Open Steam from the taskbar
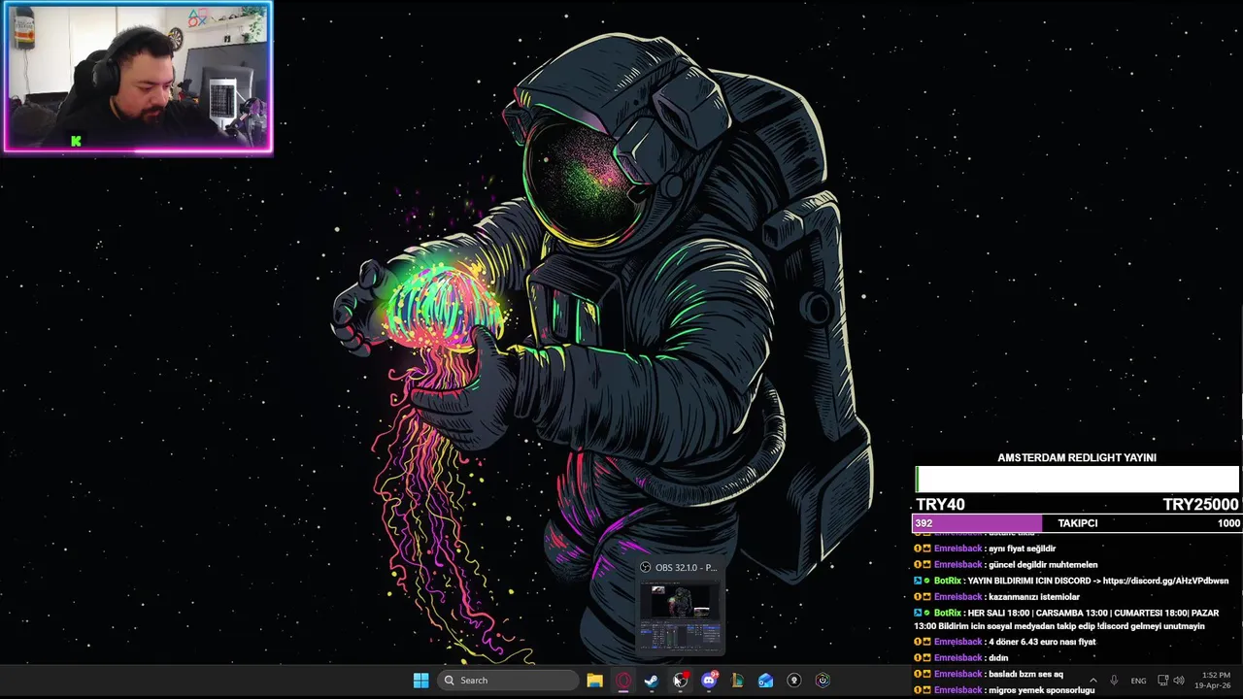 coord(652,681)
